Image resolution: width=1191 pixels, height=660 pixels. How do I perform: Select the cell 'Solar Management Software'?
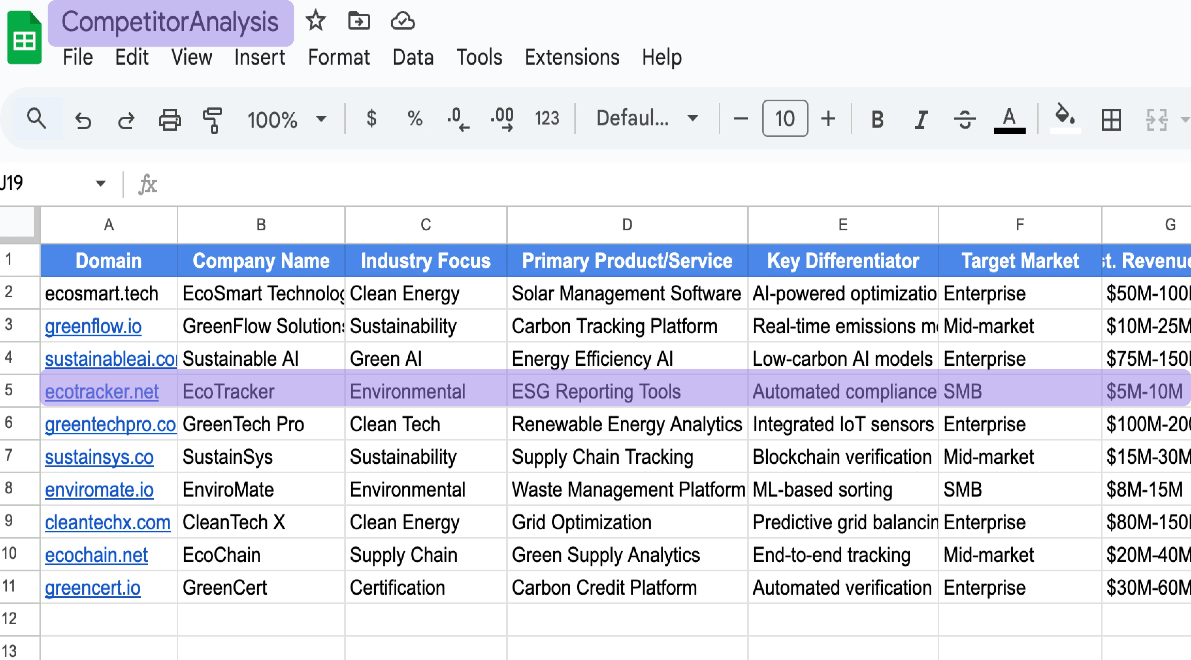tap(627, 294)
